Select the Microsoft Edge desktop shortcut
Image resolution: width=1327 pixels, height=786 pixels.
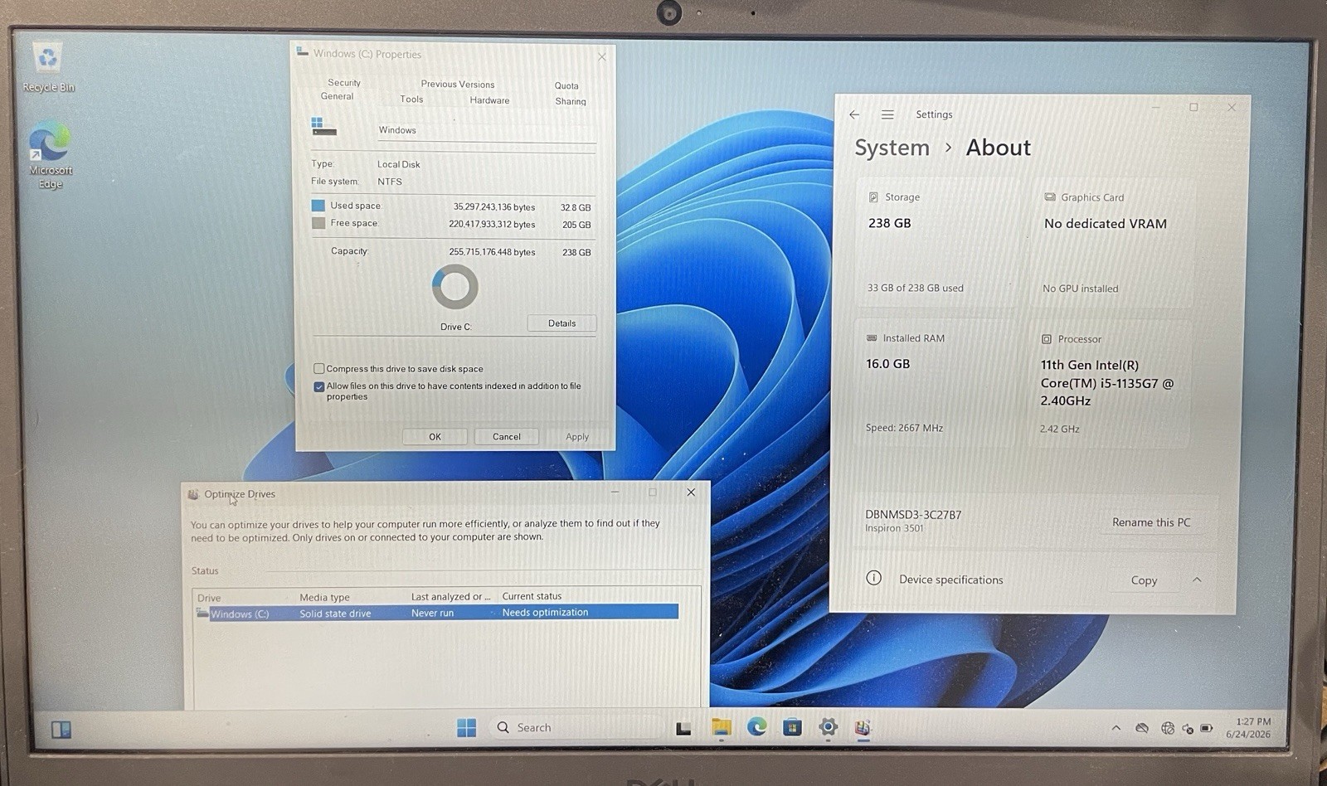(50, 155)
